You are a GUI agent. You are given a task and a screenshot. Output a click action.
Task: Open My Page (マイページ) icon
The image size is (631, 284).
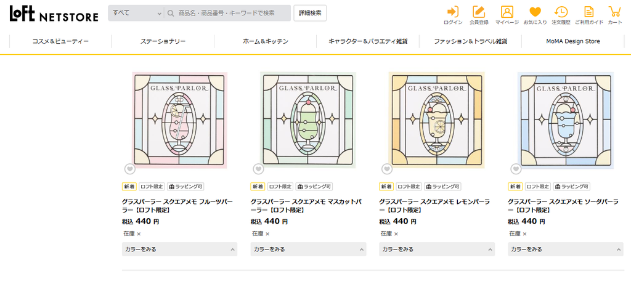(x=507, y=15)
